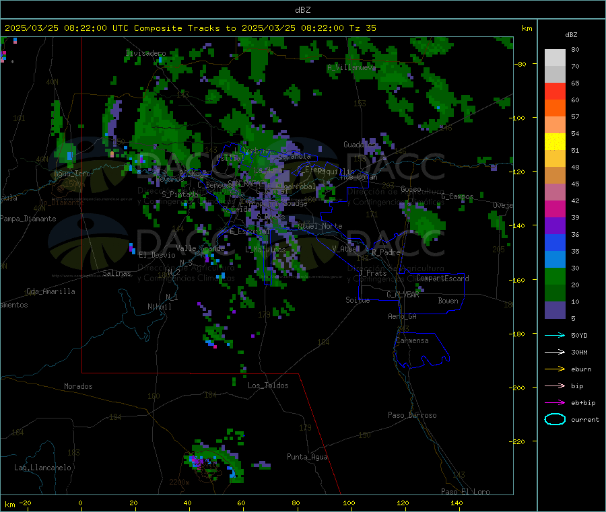Click the '-80' tick on vertical axis
The image size is (606, 512).
[x=521, y=64]
